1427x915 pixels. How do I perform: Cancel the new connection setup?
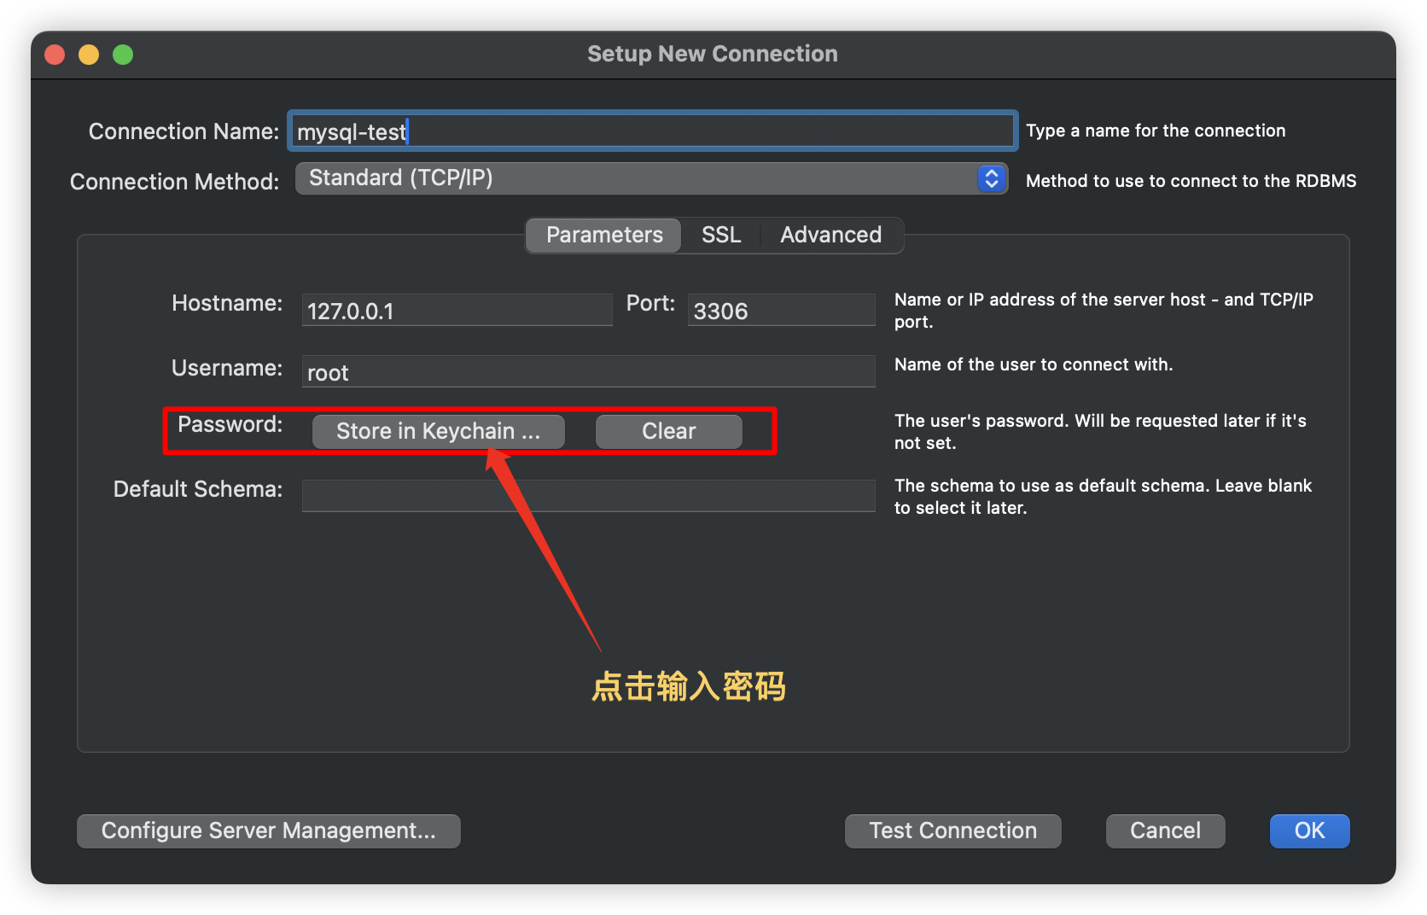point(1165,830)
